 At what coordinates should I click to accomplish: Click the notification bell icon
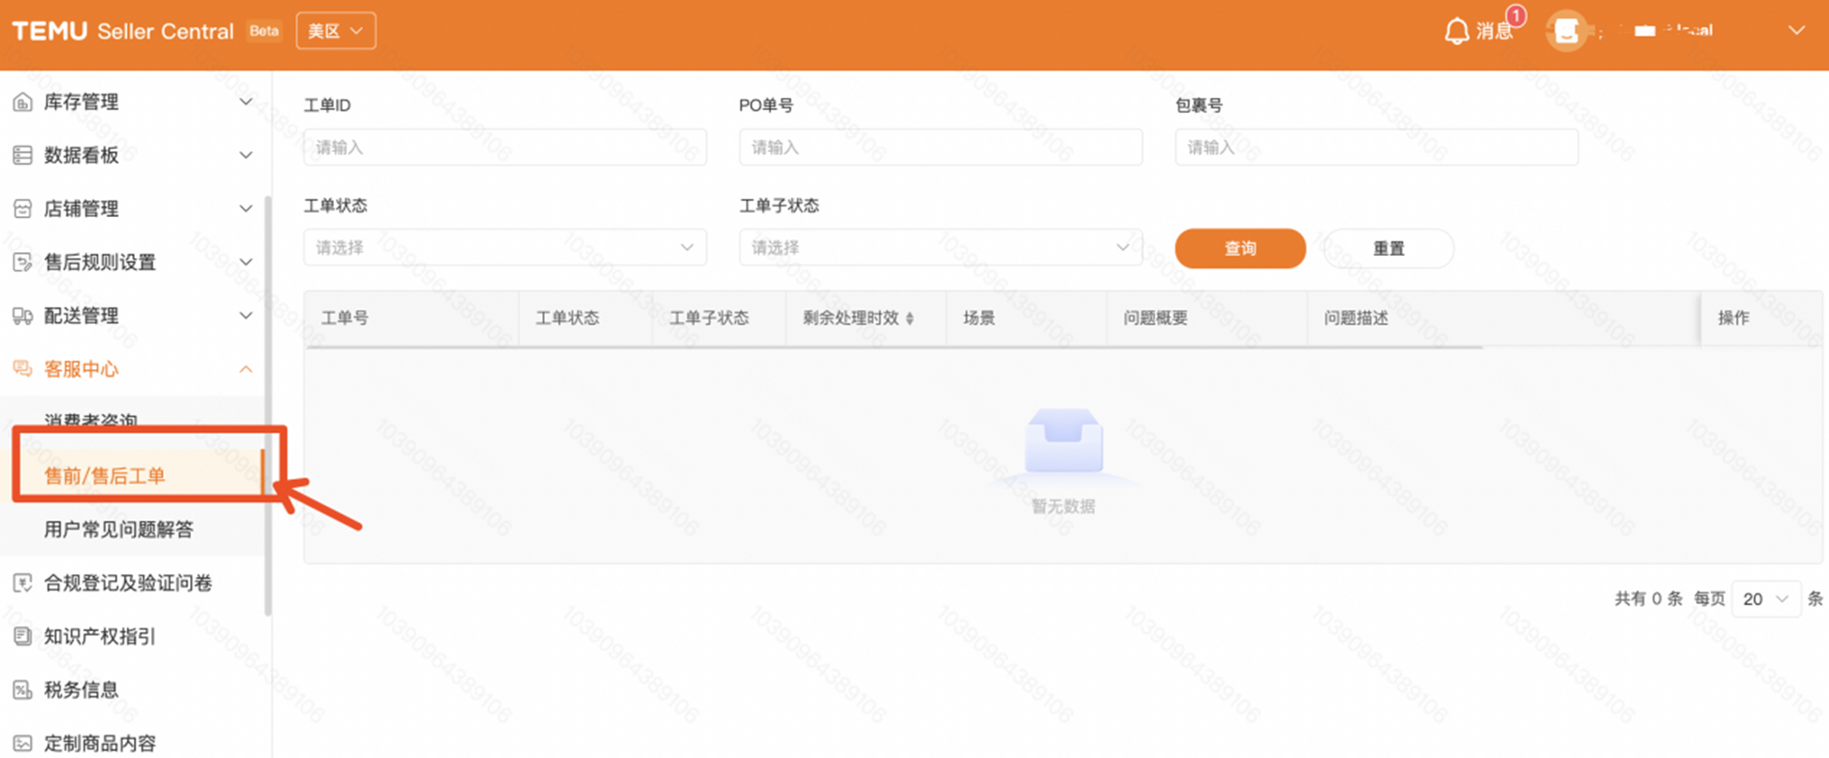point(1455,32)
